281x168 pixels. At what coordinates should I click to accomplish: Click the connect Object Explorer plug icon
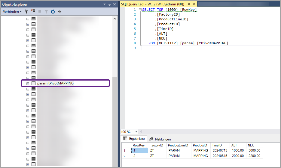click(x=26, y=12)
